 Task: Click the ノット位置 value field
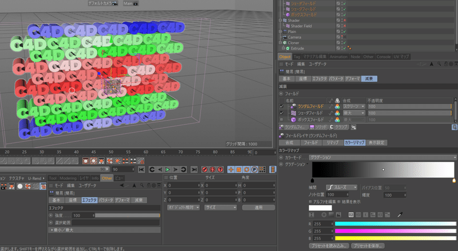click(x=337, y=194)
